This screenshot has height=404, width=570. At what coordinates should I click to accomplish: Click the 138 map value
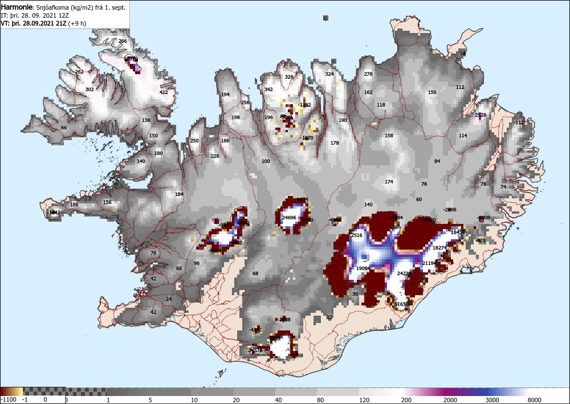pos(146,120)
